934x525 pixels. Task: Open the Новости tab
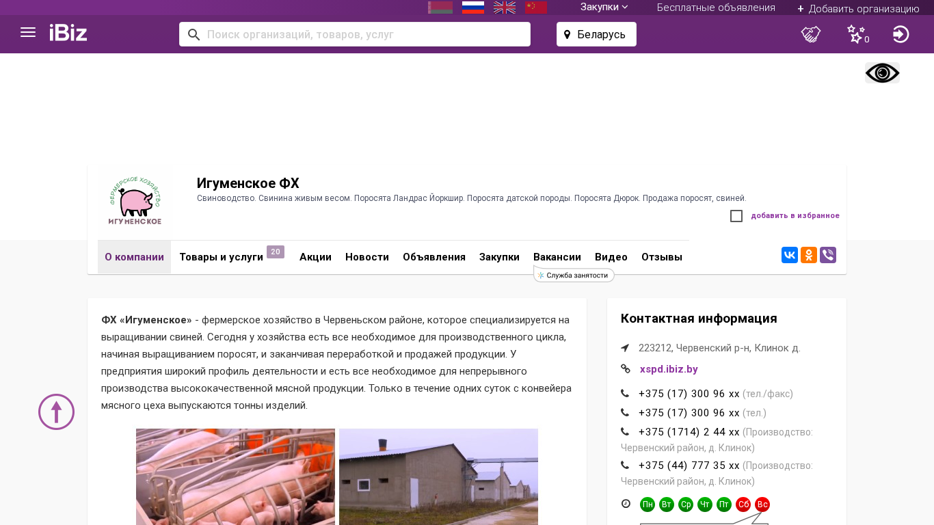367,257
